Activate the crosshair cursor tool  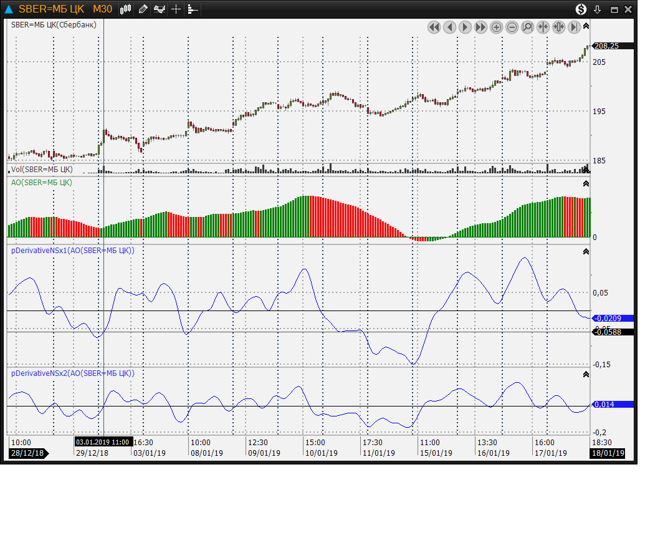176,9
